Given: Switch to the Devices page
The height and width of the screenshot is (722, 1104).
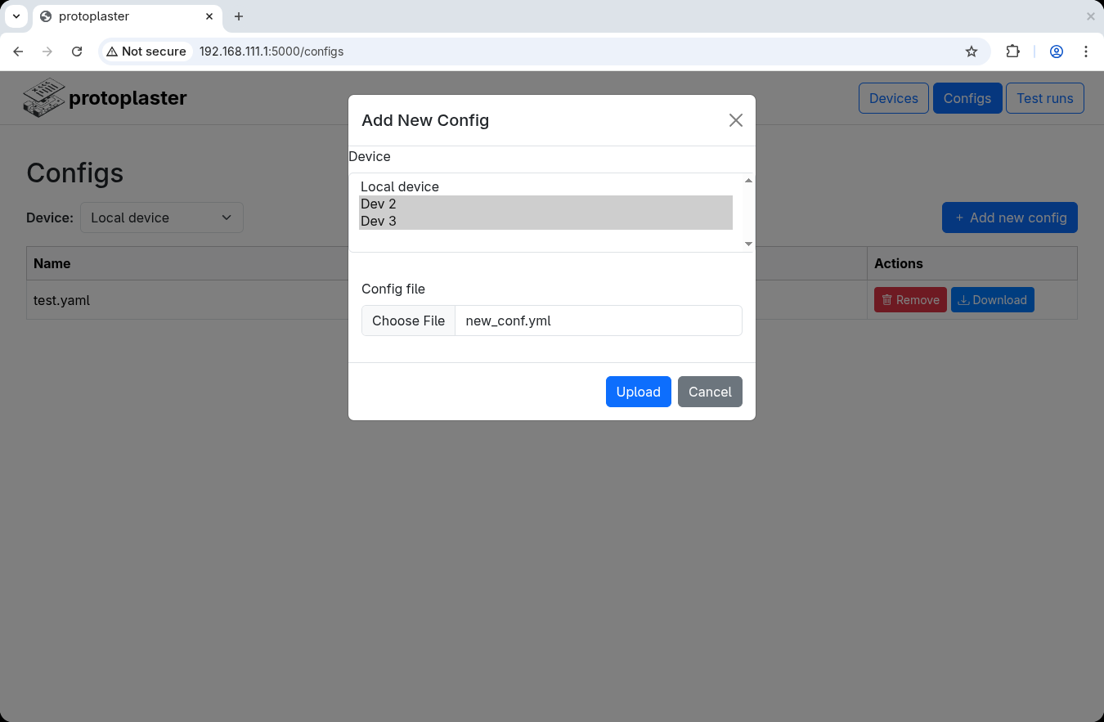Looking at the screenshot, I should (x=893, y=97).
